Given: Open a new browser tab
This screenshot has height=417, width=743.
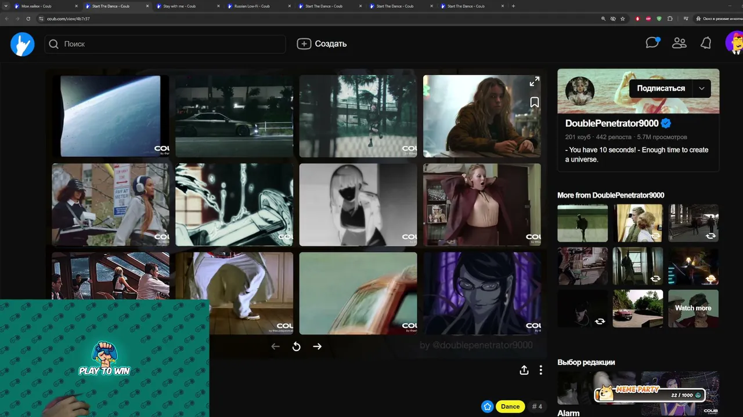Looking at the screenshot, I should pyautogui.click(x=513, y=6).
